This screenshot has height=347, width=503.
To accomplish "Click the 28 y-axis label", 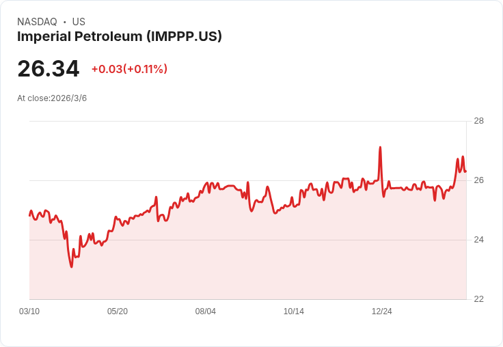I will coord(478,121).
